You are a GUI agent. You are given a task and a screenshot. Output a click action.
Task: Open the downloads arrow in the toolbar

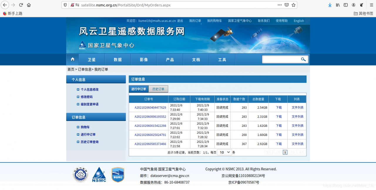(x=330, y=5)
